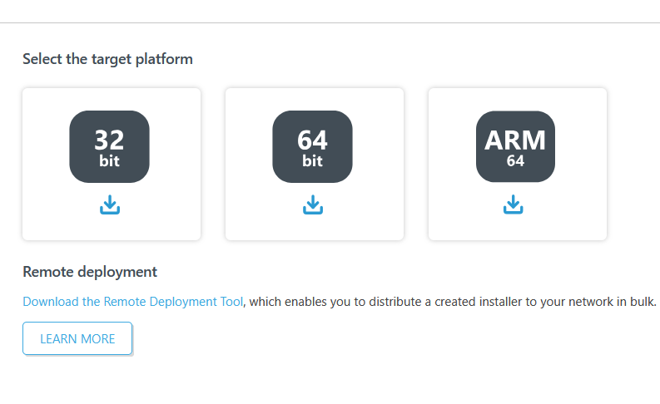Screen dimensions: 660x404
Task: Download the ARM64 installer via arrow icon
Action: (514, 204)
